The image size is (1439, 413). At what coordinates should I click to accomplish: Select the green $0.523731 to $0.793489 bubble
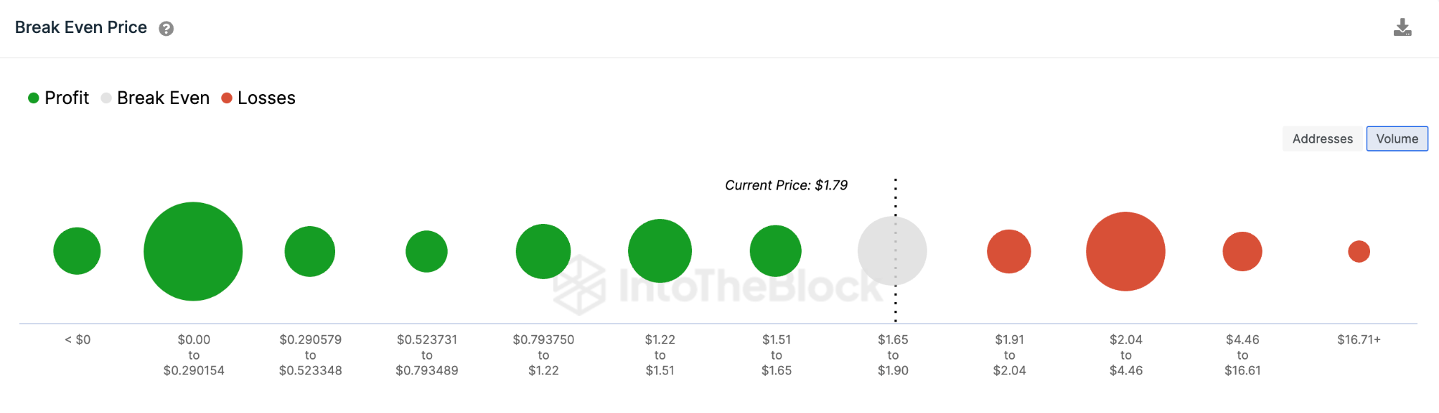[427, 251]
